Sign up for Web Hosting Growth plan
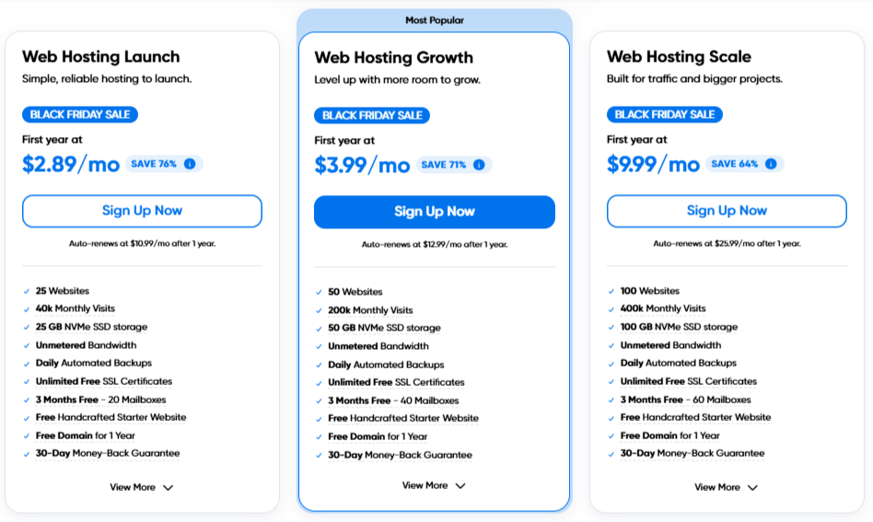This screenshot has width=873, height=522. (x=435, y=212)
